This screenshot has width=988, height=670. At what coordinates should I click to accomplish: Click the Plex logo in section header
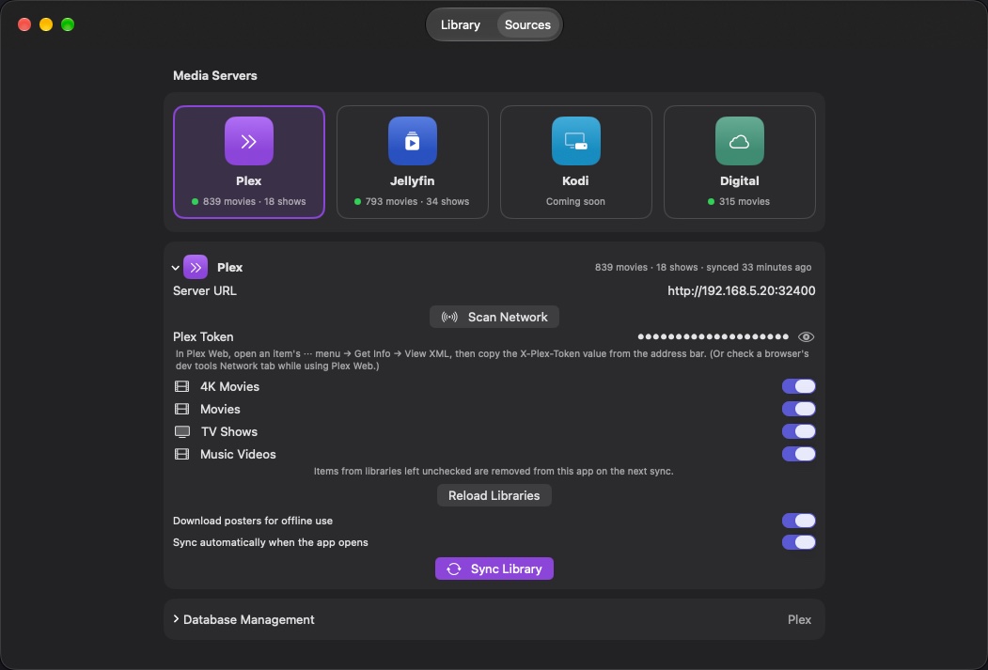click(196, 267)
